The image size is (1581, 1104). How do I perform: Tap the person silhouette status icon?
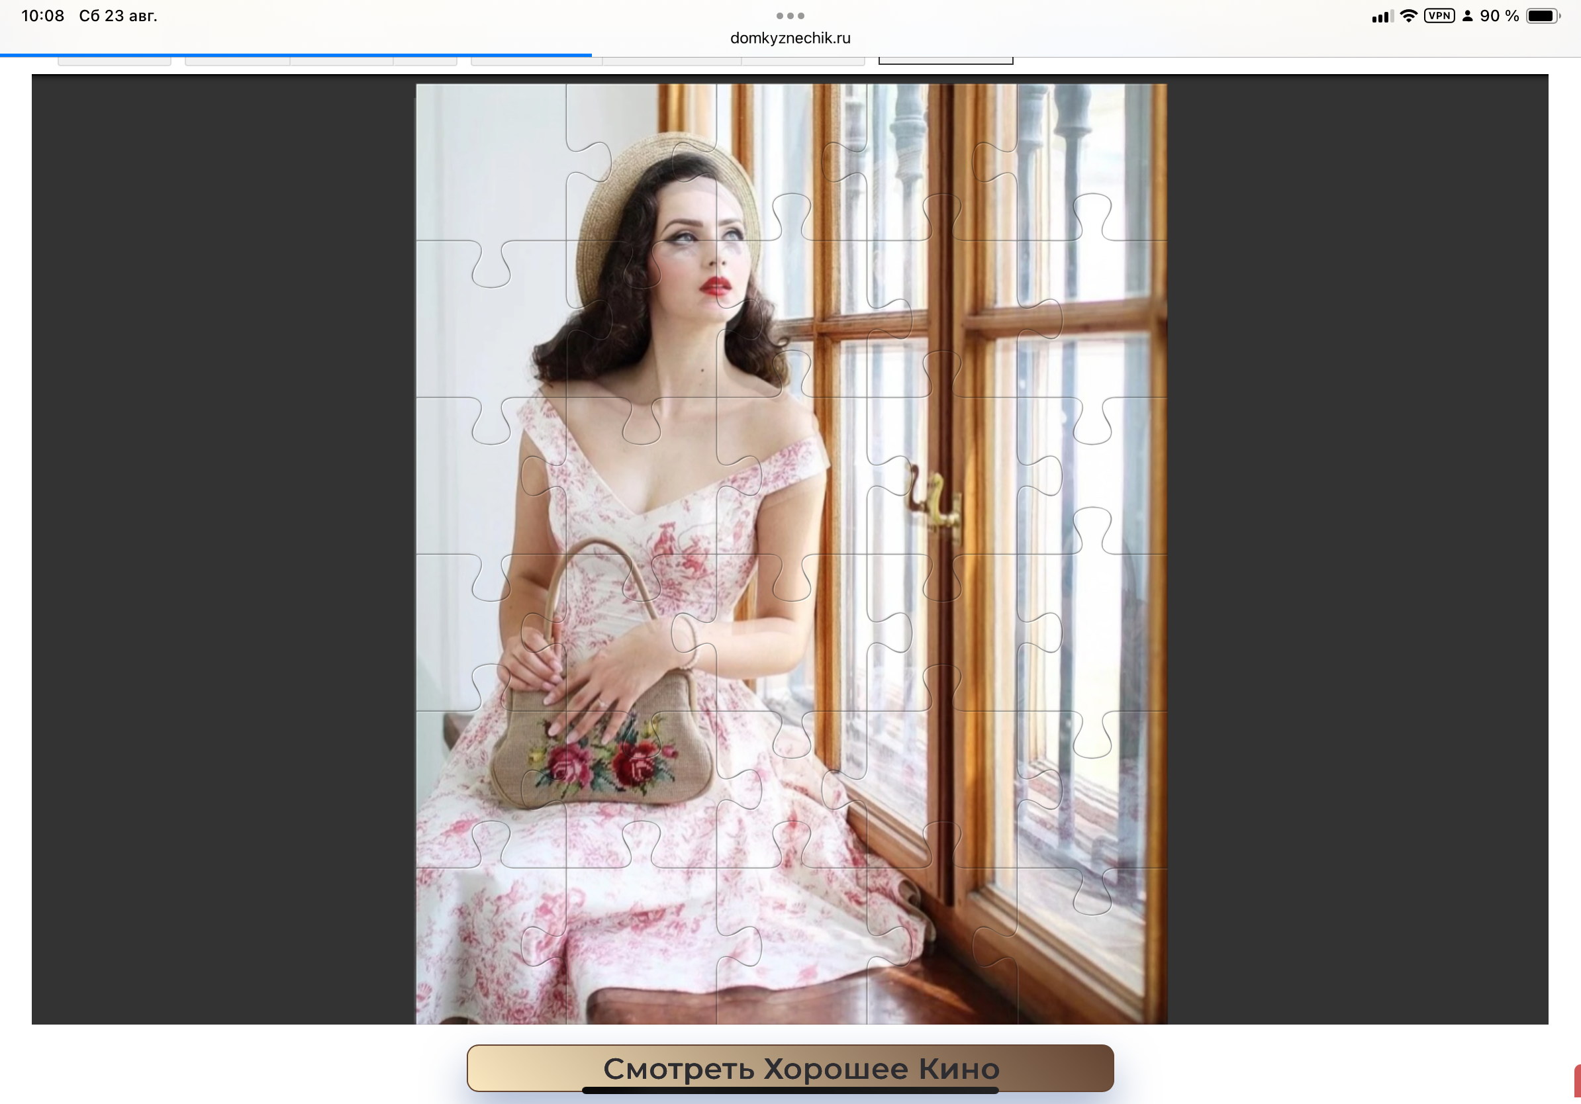(1467, 16)
